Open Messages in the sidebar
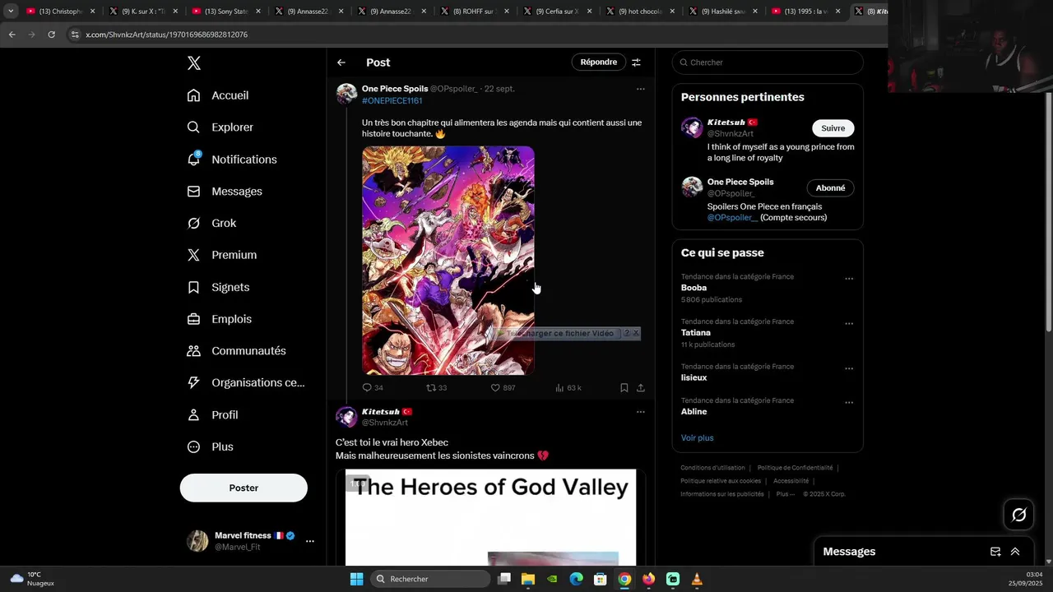Image resolution: width=1053 pixels, height=592 pixels. [225, 191]
